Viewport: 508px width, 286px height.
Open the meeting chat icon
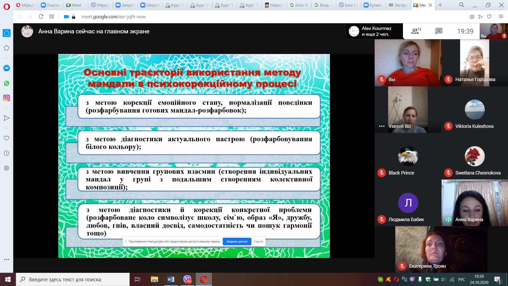coord(439,31)
